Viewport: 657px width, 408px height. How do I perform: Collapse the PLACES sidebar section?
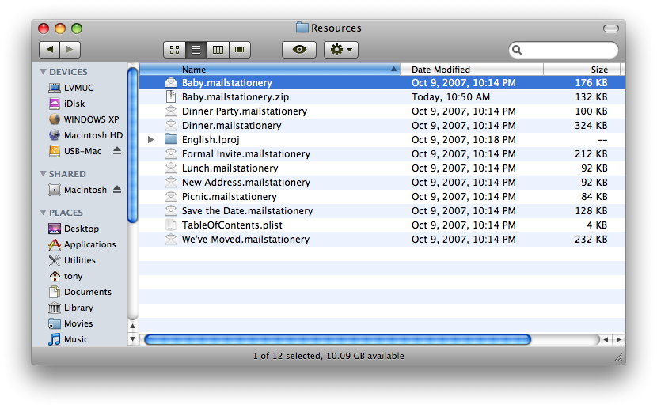(44, 213)
